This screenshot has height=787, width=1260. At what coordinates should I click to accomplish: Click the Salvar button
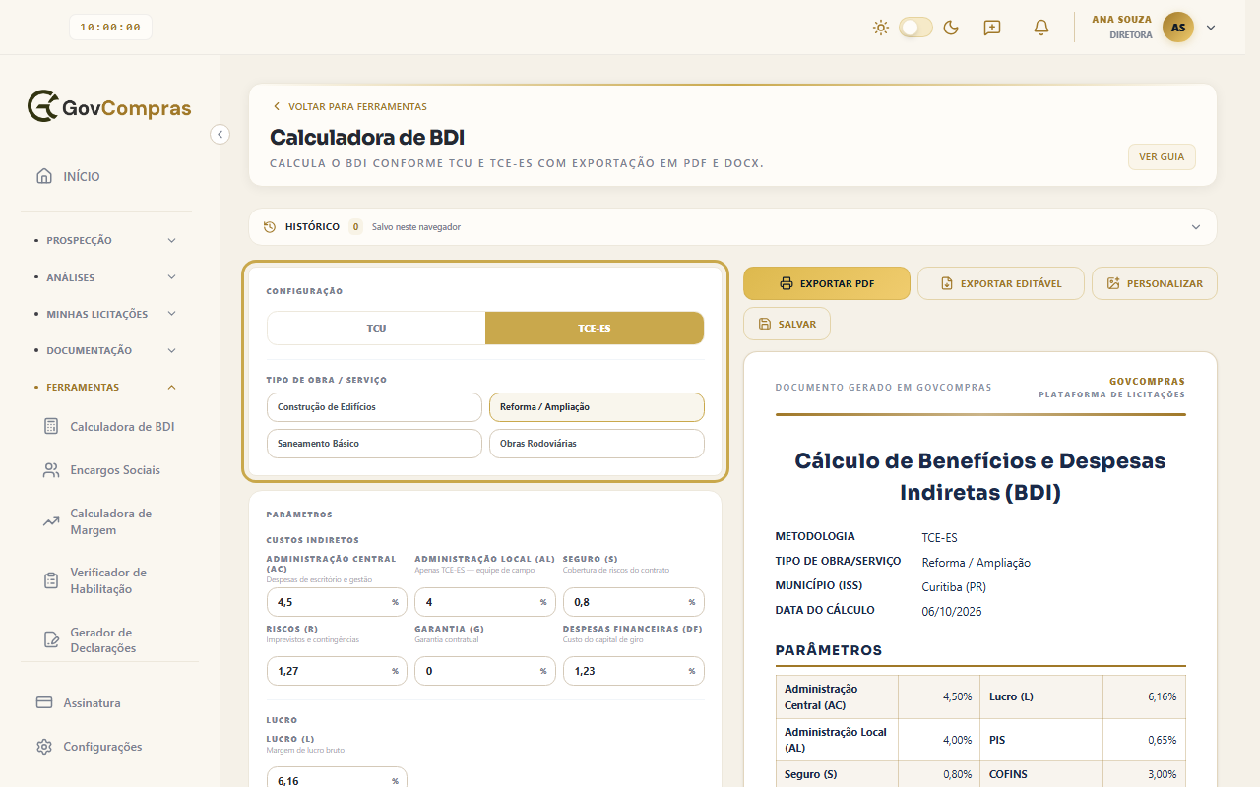787,324
